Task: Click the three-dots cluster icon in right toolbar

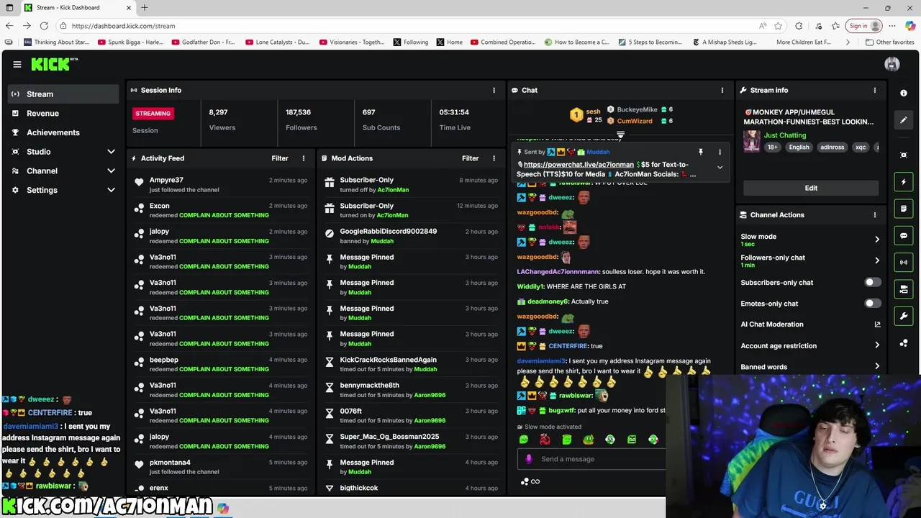Action: pos(904,343)
